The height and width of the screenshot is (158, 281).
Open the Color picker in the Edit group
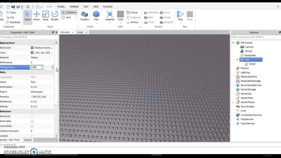pos(120,16)
